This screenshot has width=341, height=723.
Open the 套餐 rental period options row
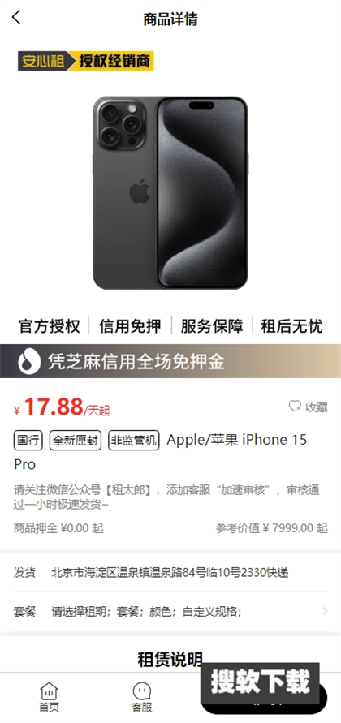point(170,611)
